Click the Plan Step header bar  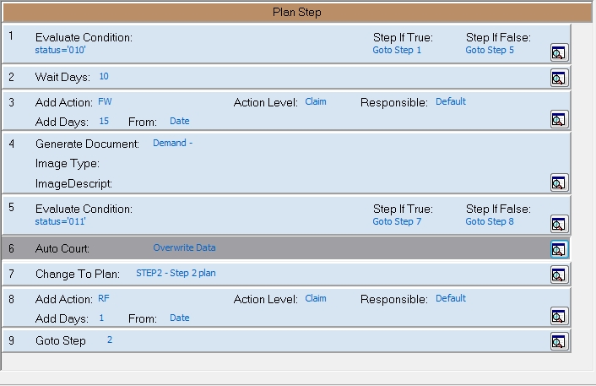coord(296,13)
